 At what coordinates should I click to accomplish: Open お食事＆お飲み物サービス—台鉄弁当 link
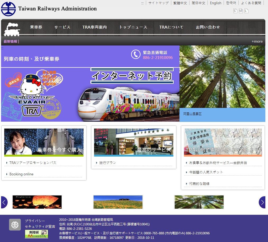[x=218, y=163]
